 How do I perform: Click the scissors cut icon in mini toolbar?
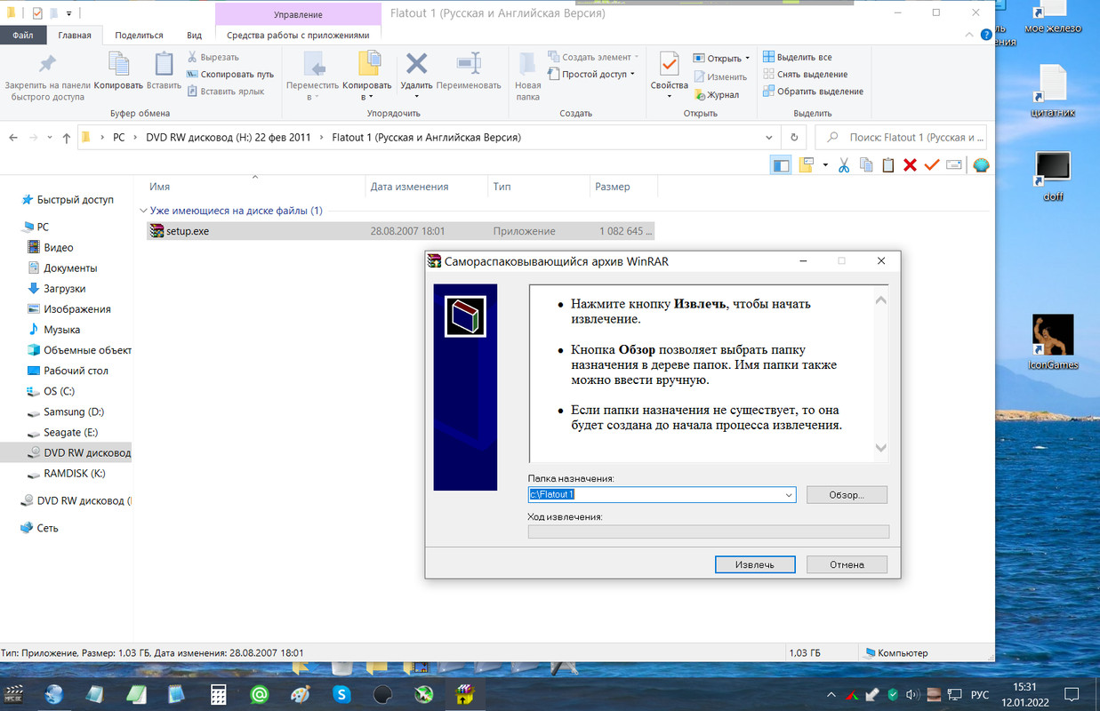tap(844, 165)
